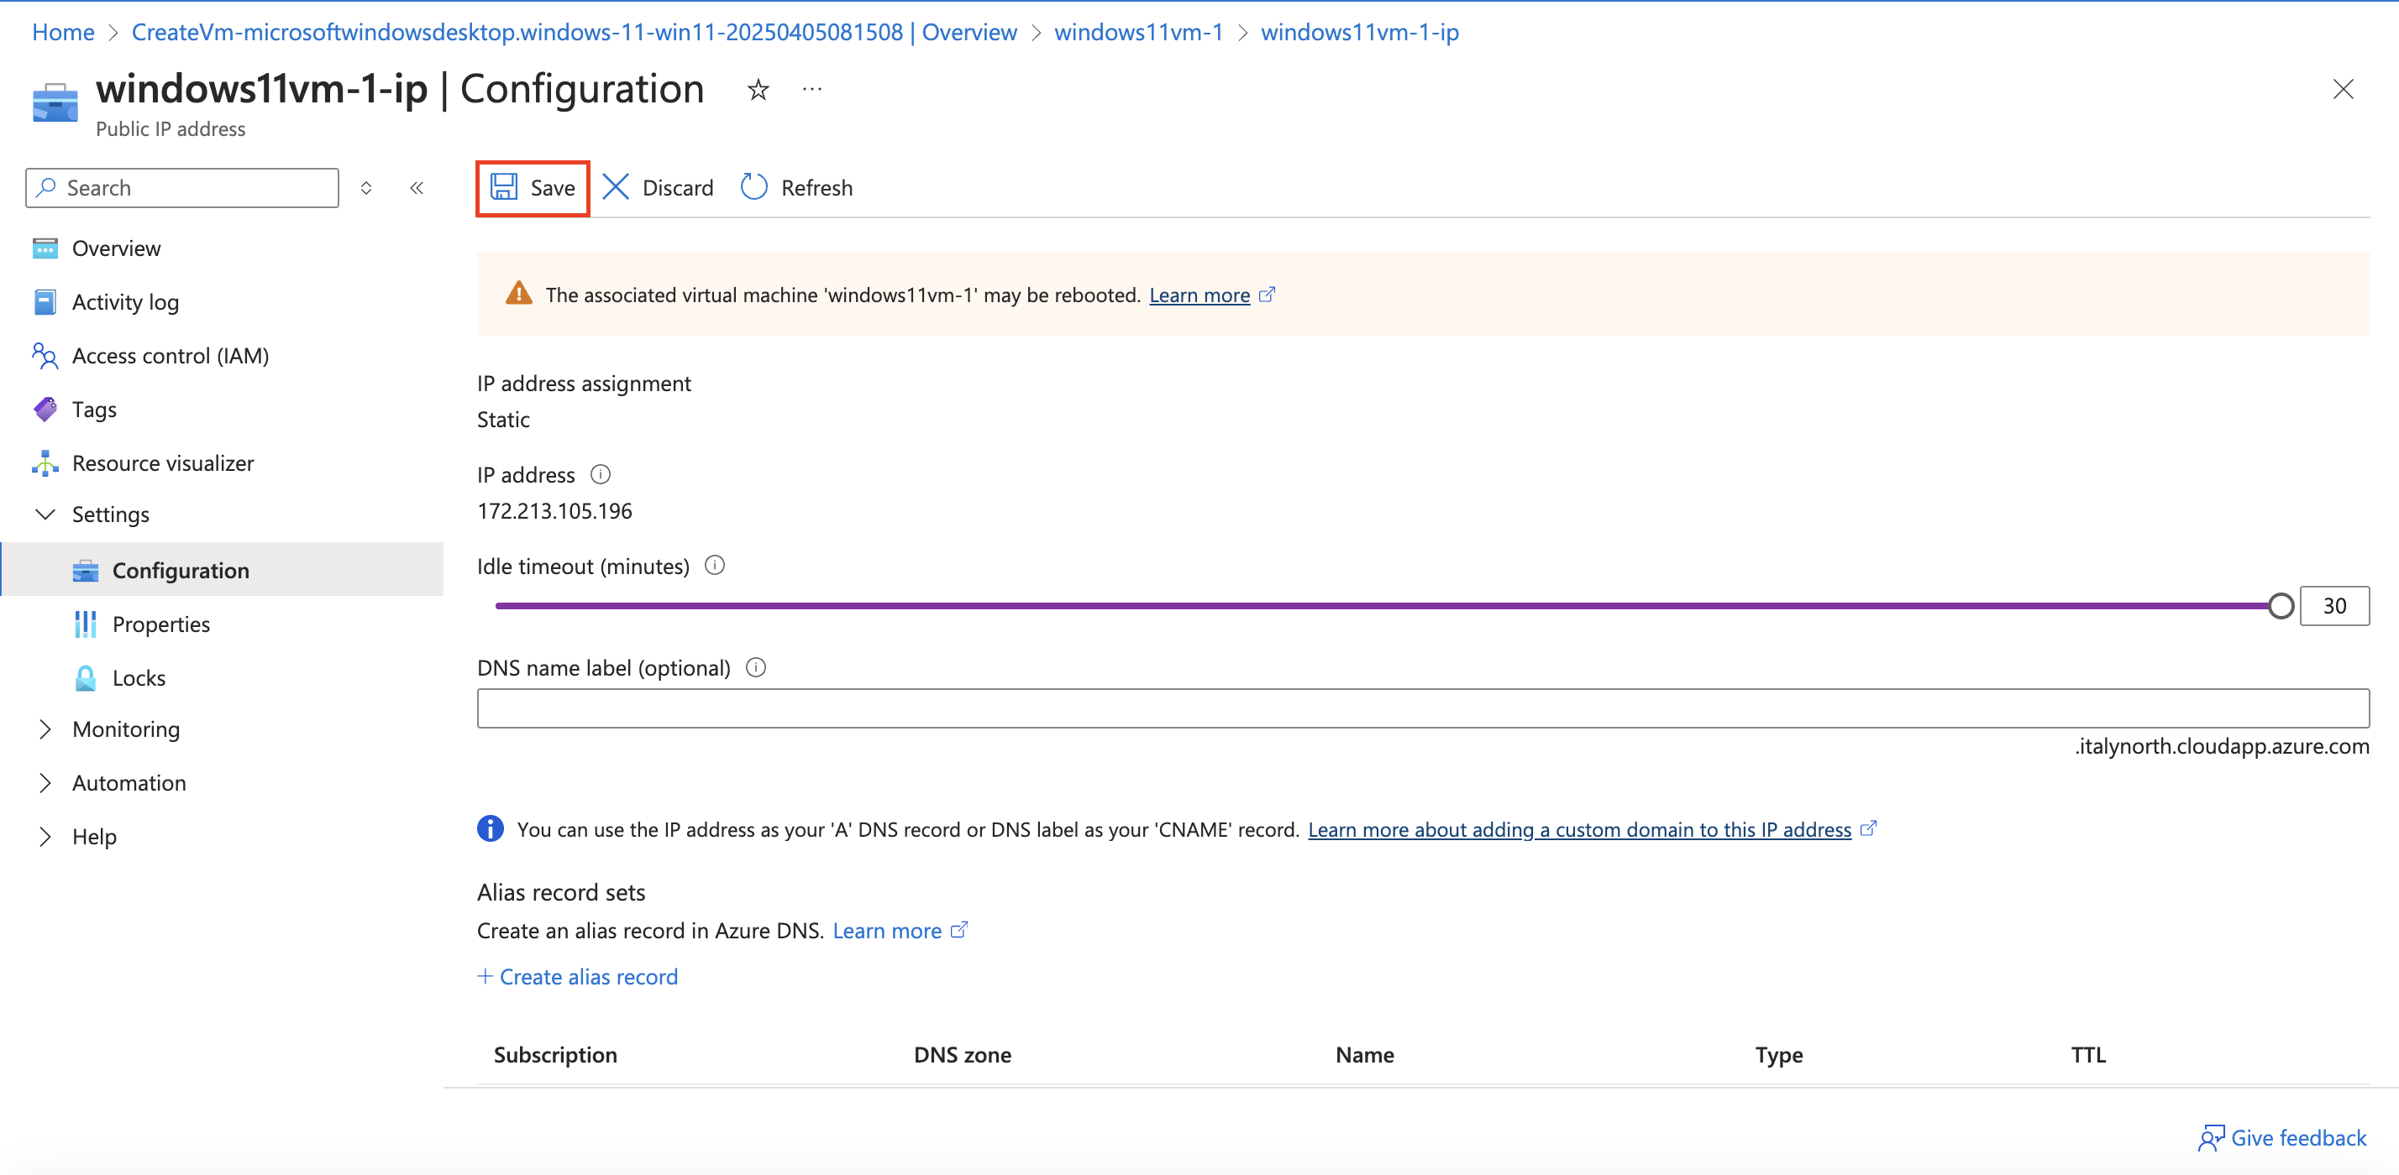This screenshot has height=1175, width=2399.
Task: Click the Subscription column header
Action: pyautogui.click(x=555, y=1055)
